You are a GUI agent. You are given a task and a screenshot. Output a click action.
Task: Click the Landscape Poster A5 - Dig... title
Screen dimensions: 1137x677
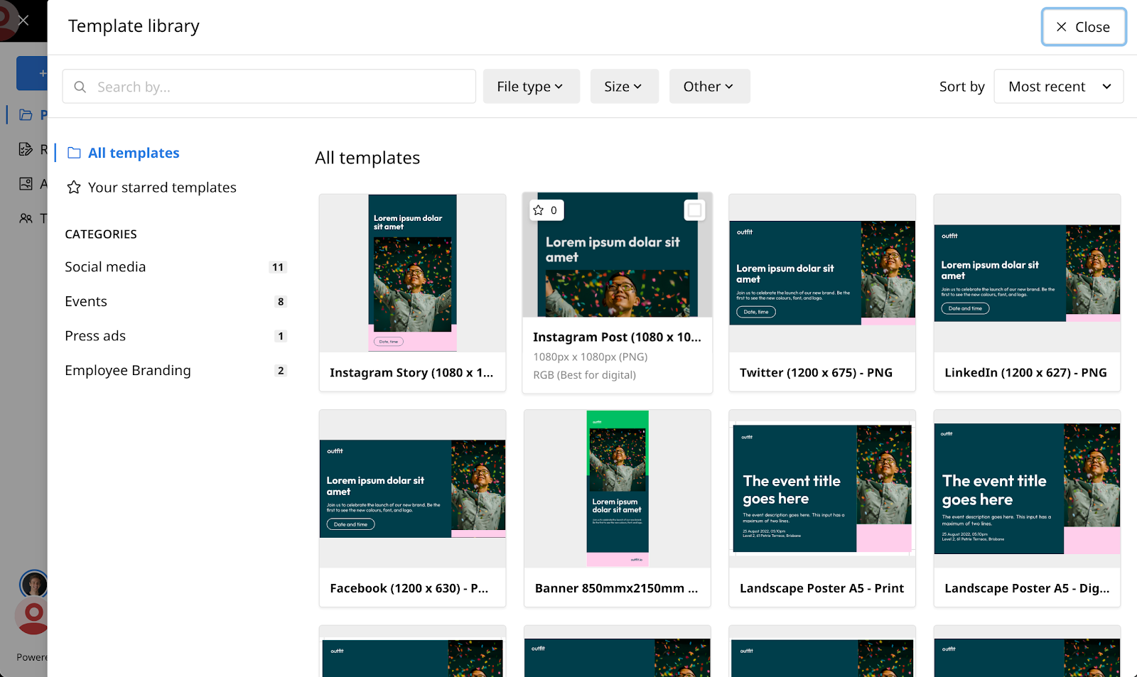pyautogui.click(x=1027, y=588)
